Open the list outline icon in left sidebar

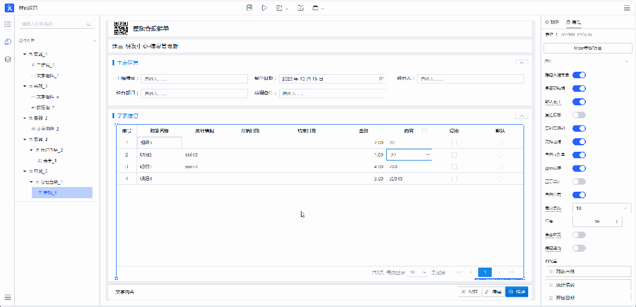(x=8, y=24)
